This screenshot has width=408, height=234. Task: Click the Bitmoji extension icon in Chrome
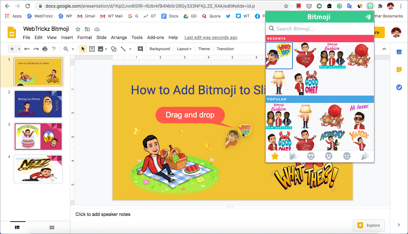tap(370, 6)
